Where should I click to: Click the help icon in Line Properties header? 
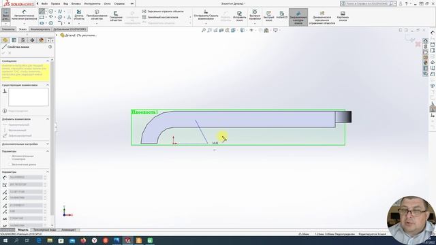[50, 47]
